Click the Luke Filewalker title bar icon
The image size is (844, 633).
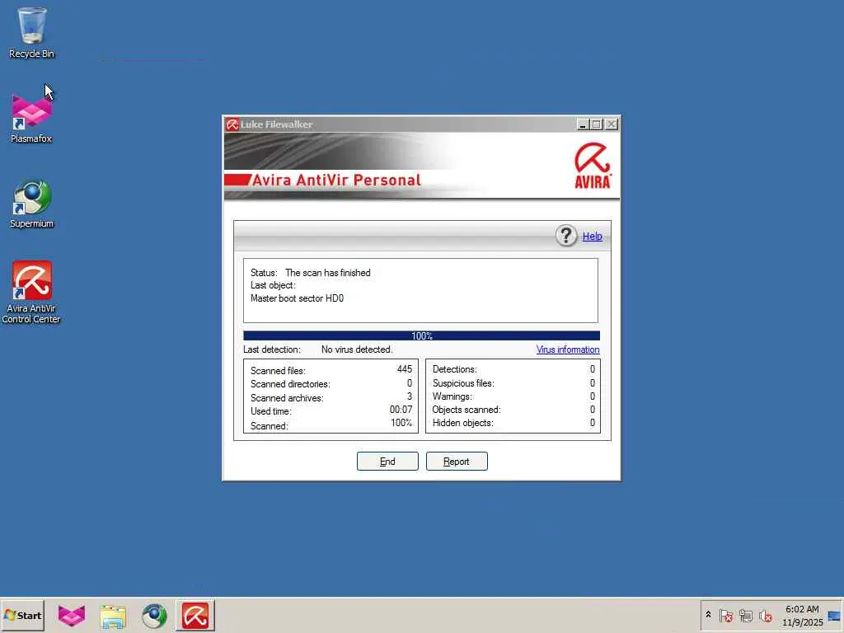pyautogui.click(x=232, y=124)
